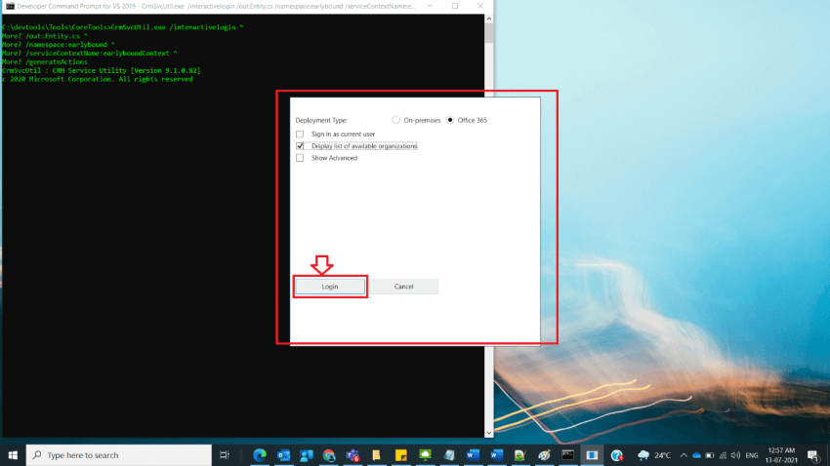Show hidden system tray icons
Viewport: 830px width, 466px height.
pos(684,455)
